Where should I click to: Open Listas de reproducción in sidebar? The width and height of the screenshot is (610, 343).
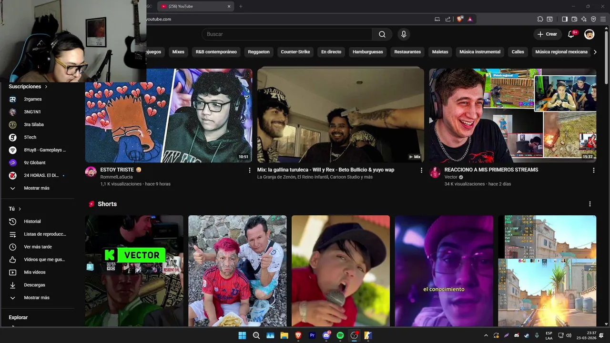(38, 234)
